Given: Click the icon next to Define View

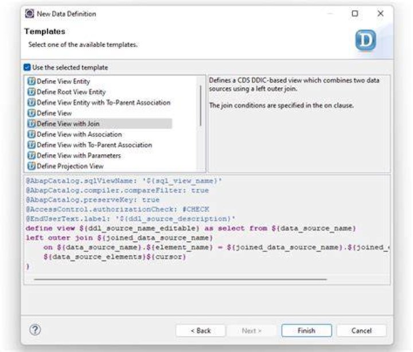Looking at the screenshot, I should 32,113.
